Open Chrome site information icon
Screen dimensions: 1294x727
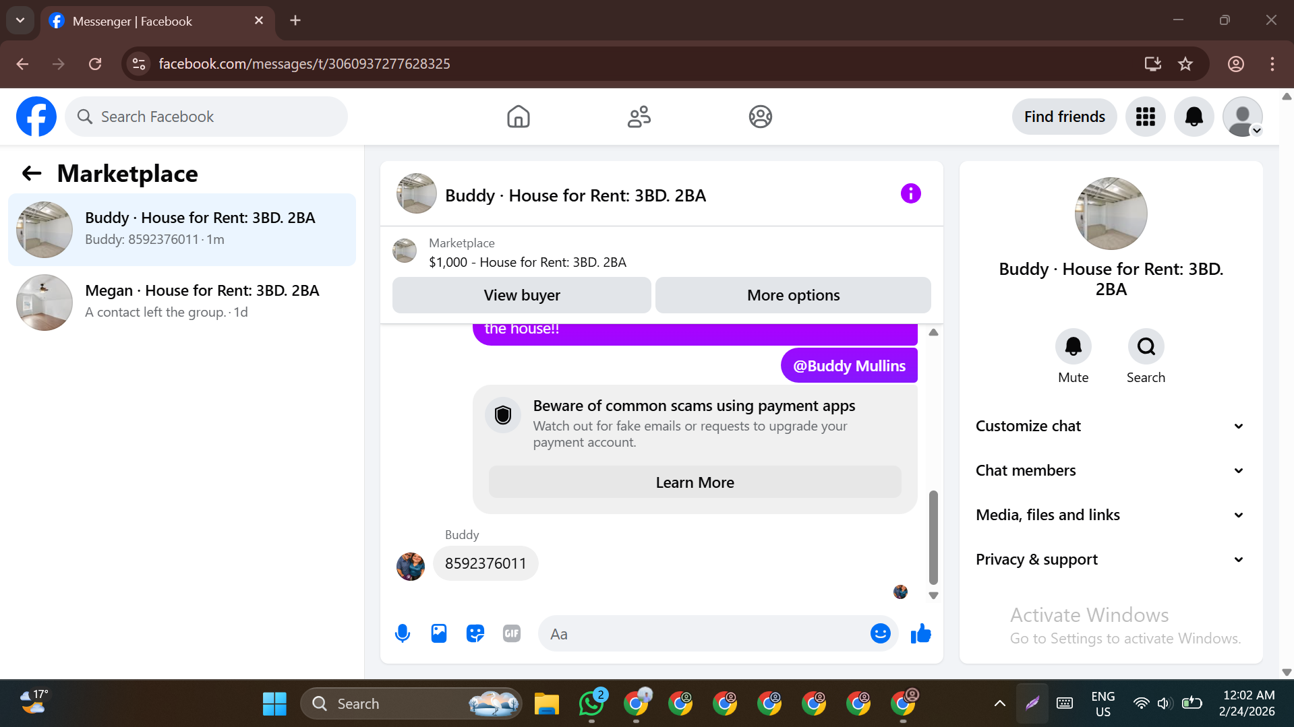(139, 64)
